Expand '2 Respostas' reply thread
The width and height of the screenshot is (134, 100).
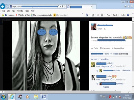(126, 70)
